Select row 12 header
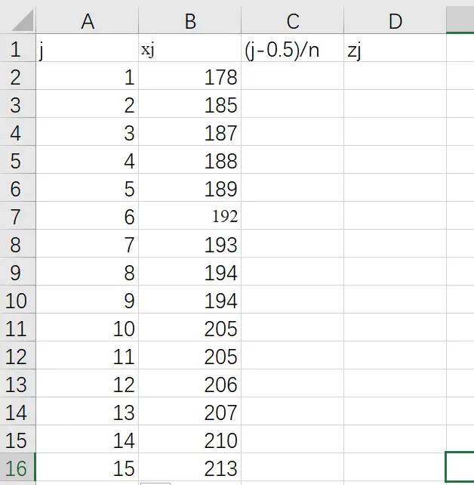 coord(17,355)
